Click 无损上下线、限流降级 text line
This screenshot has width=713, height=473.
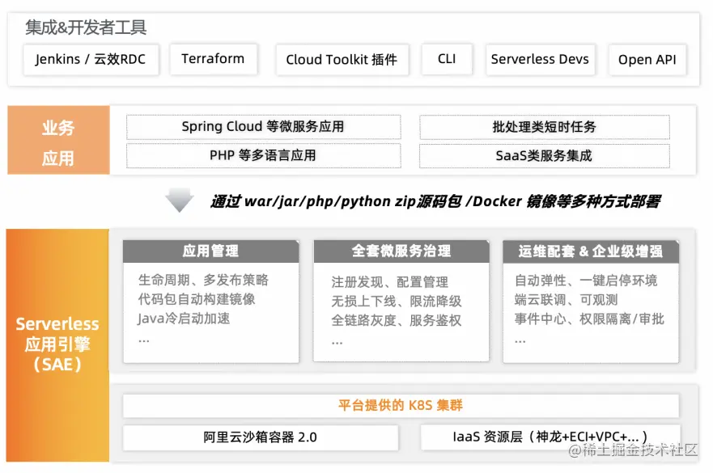(x=396, y=302)
